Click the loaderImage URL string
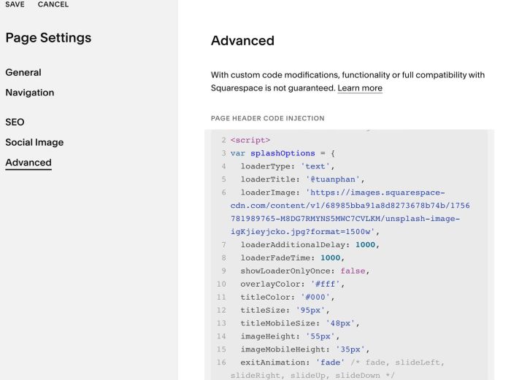The height and width of the screenshot is (380, 511). click(350, 212)
